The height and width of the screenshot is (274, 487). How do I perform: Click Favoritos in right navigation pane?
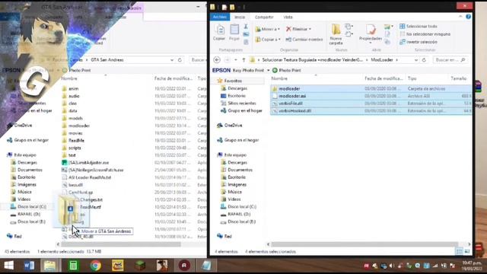tap(233, 81)
